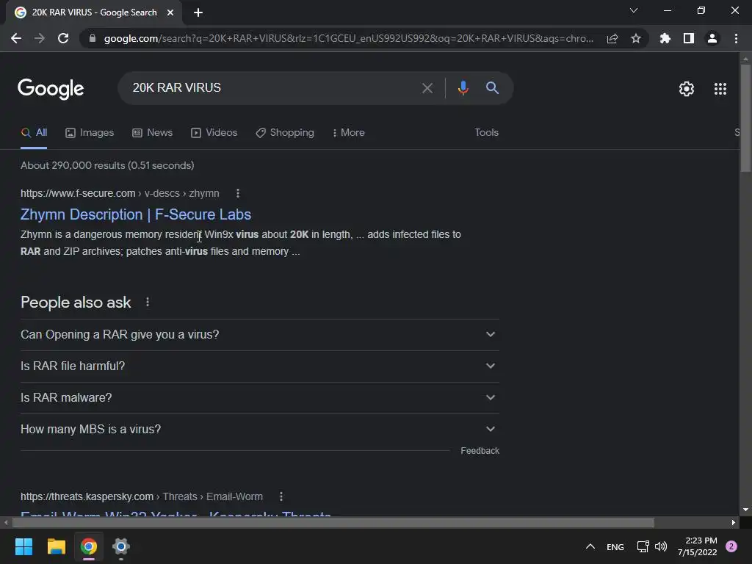Open a new browser tab
This screenshot has height=564, width=752.
point(198,12)
